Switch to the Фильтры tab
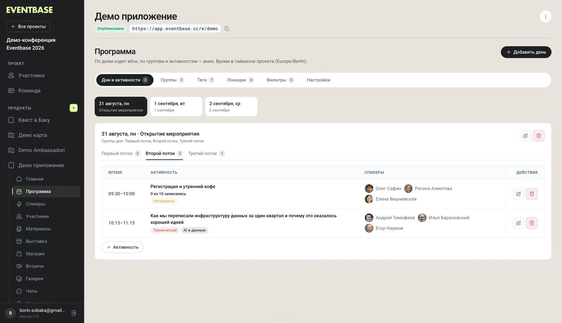The height and width of the screenshot is (323, 562). (x=280, y=80)
